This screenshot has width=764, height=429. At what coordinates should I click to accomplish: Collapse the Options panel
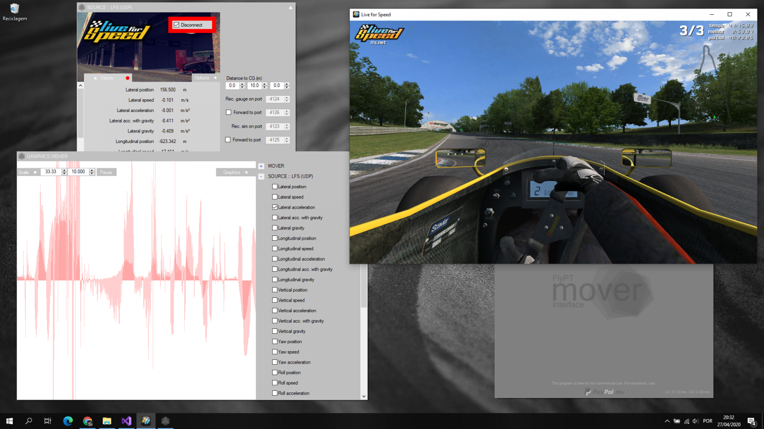pos(215,78)
